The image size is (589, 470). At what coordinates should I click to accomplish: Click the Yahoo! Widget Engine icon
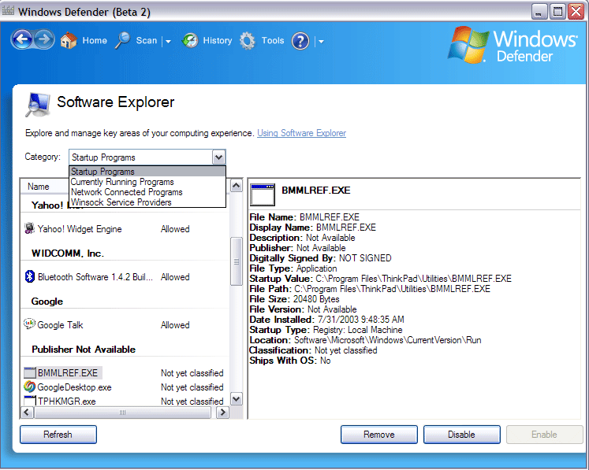coord(29,228)
